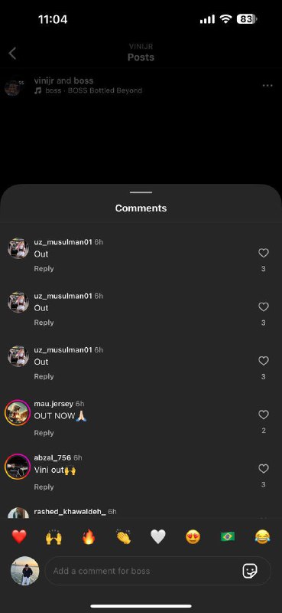The width and height of the screenshot is (282, 613).
Task: Open the boss · BOSS Bottled Beyond audio
Action: click(93, 90)
